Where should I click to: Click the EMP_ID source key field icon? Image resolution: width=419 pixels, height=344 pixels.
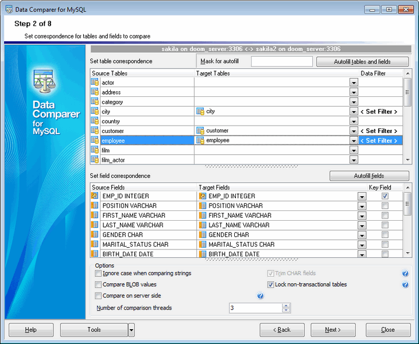tap(95, 196)
